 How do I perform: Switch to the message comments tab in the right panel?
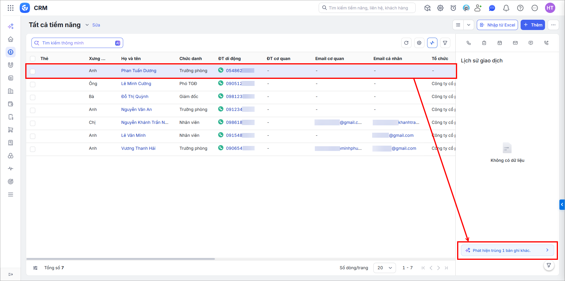531,43
